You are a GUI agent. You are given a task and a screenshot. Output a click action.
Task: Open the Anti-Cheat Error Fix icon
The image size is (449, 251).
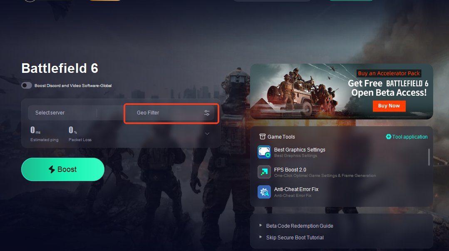coord(264,192)
